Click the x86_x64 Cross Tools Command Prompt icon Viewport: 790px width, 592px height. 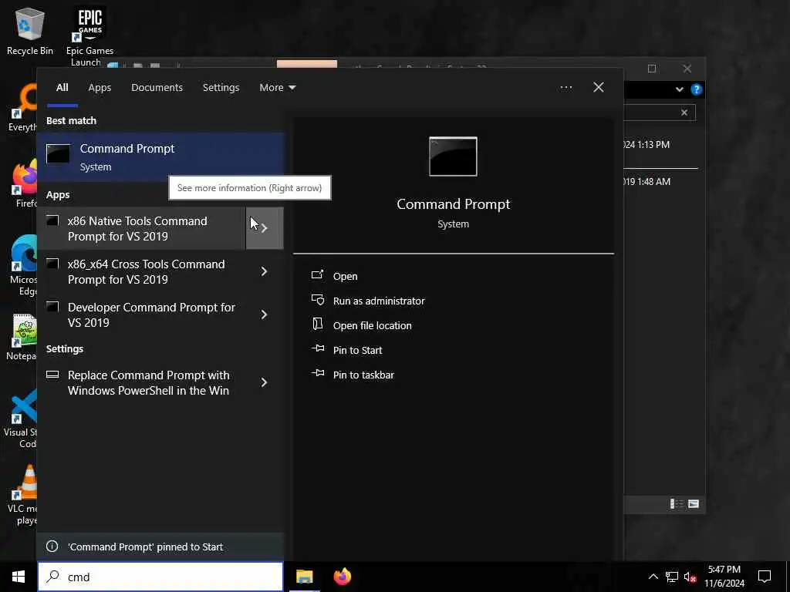(x=53, y=264)
